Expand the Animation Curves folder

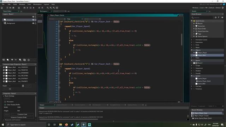point(192,40)
